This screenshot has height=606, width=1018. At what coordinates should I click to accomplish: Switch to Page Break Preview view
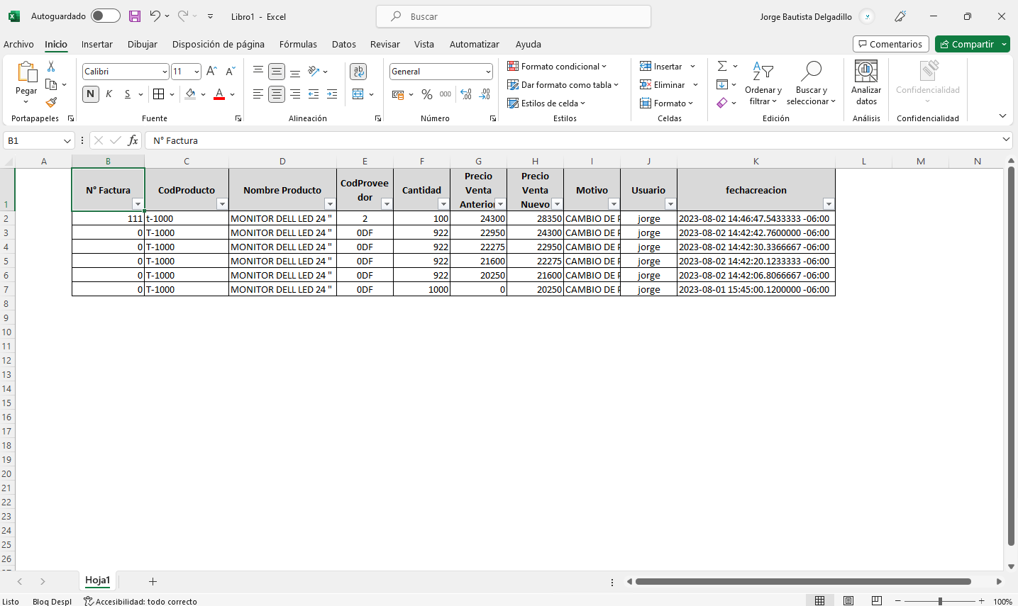[x=877, y=601]
